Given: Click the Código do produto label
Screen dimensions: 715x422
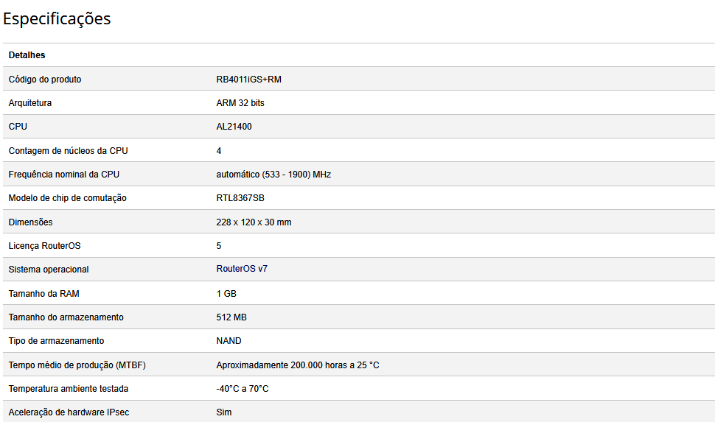Looking at the screenshot, I should coord(45,80).
